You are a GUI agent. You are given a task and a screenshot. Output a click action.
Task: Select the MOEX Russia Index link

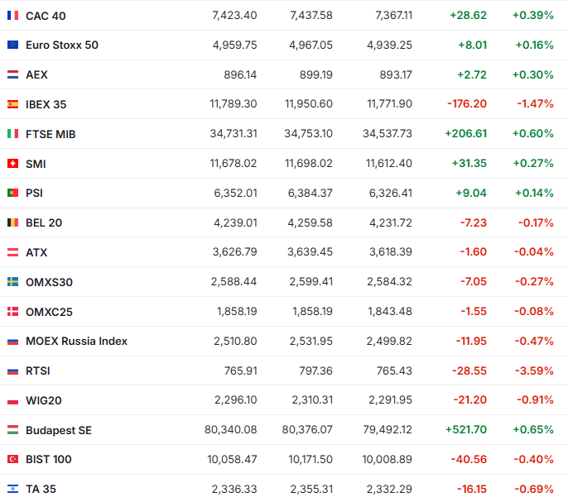[76, 341]
